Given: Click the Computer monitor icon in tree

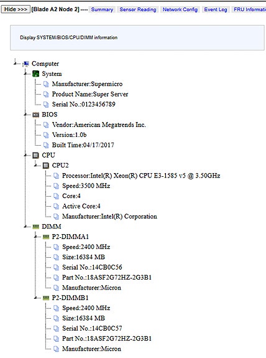Looking at the screenshot, I should coord(26,64).
